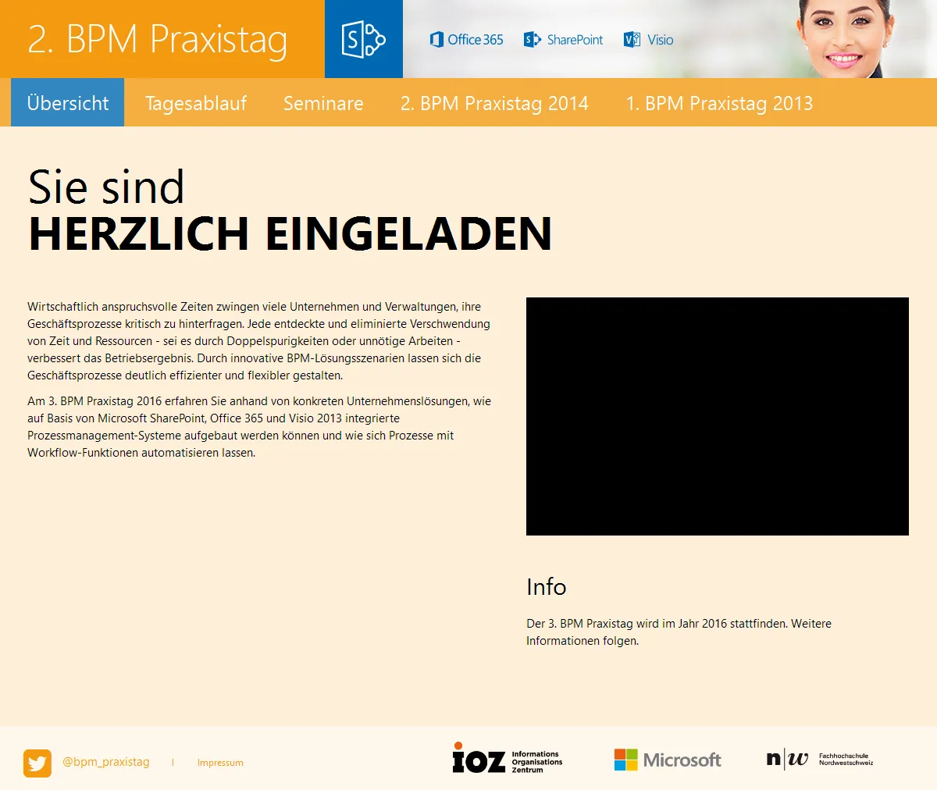
Task: Open the Impressum link
Action: [x=220, y=763]
